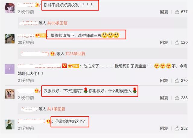Reply to the 摄影师请留下 comment

(x=164, y=43)
